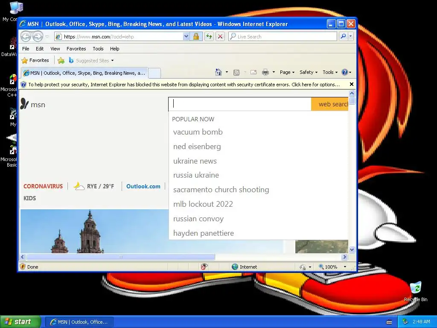Click the Print icon

[265, 72]
